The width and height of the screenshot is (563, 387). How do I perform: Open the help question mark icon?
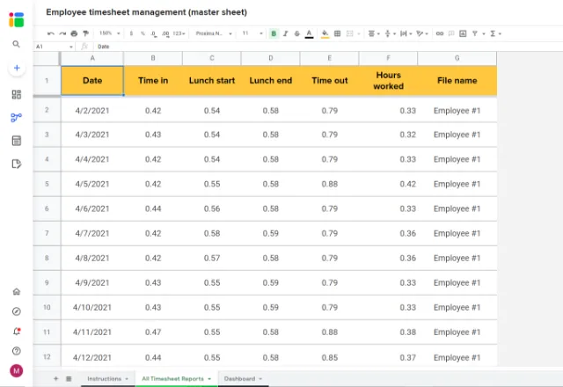16,350
